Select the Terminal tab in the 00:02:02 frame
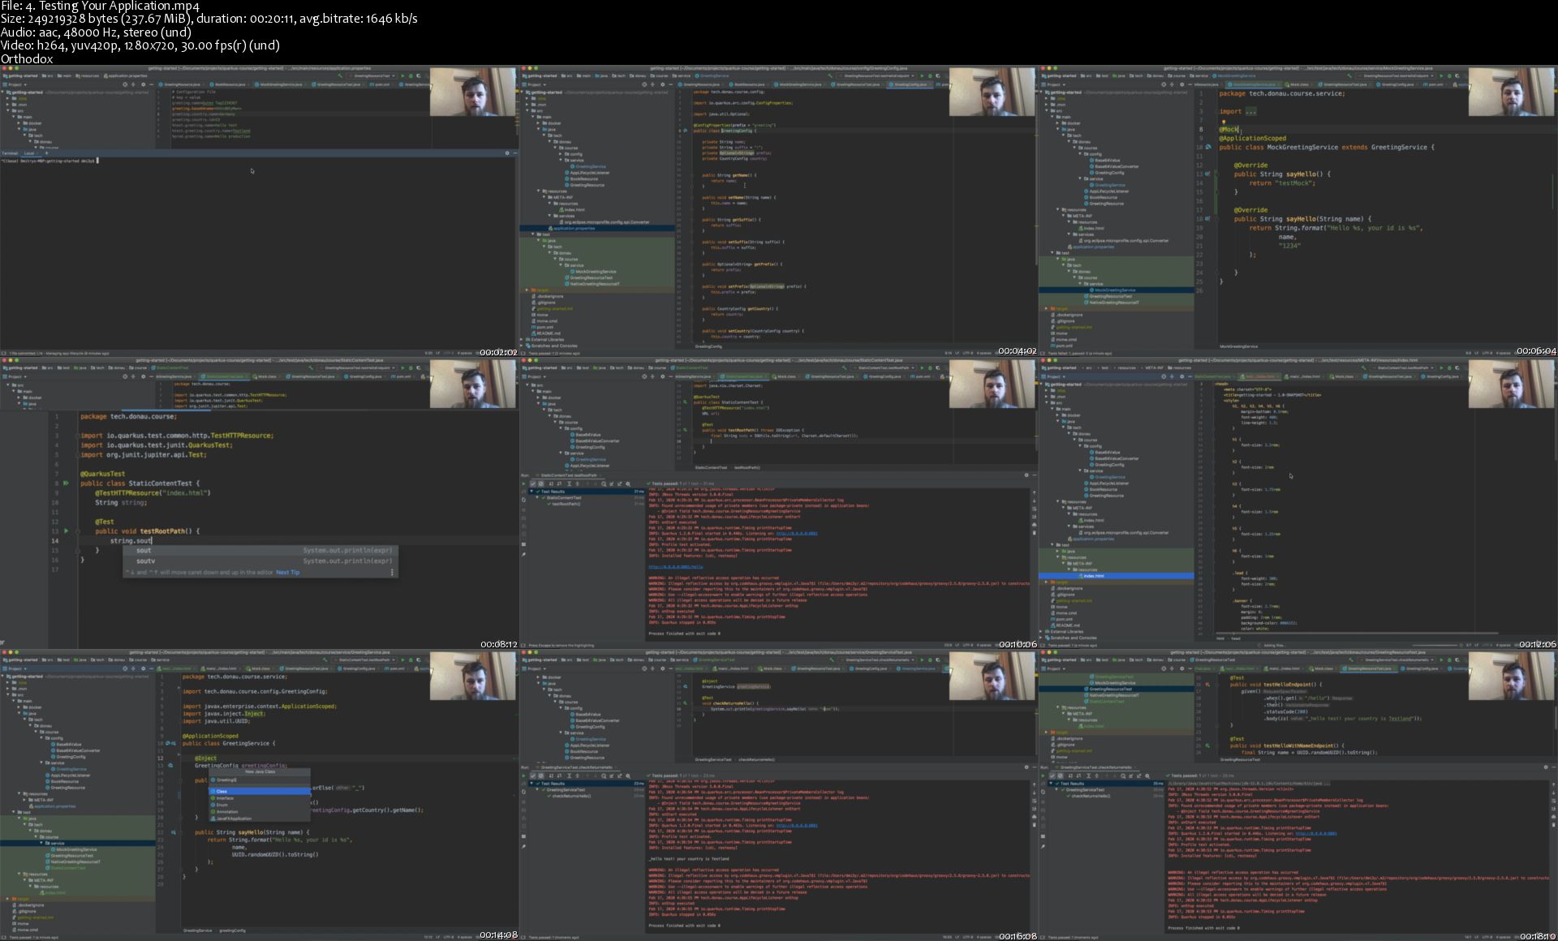The image size is (1558, 941). (x=9, y=153)
